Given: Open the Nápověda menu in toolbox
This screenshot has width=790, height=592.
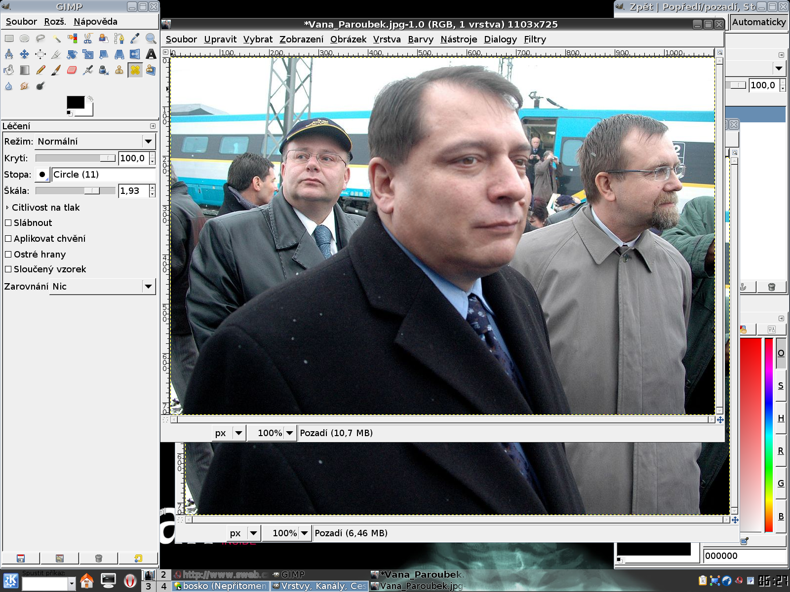Looking at the screenshot, I should coord(95,22).
